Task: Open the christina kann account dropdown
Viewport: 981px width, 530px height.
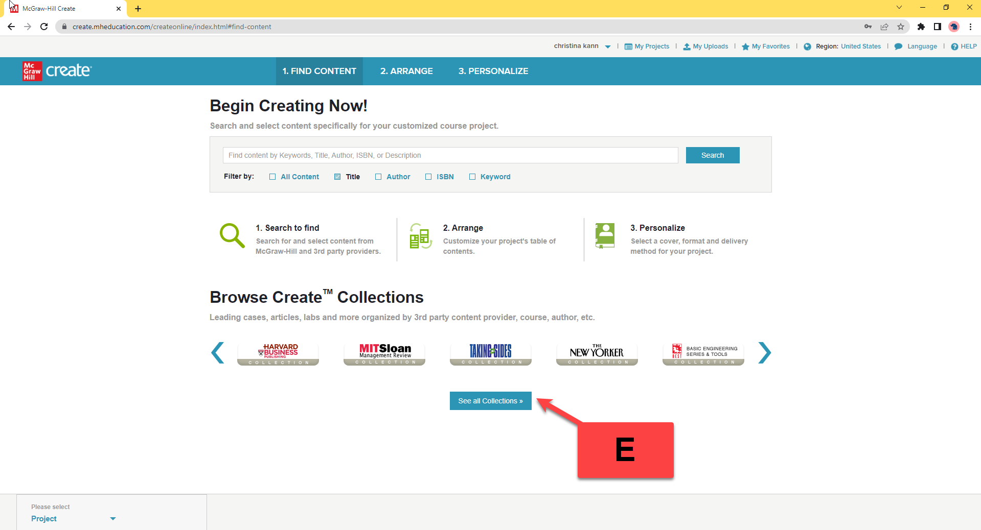Action: pyautogui.click(x=608, y=46)
